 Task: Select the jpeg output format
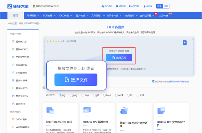[71, 95]
